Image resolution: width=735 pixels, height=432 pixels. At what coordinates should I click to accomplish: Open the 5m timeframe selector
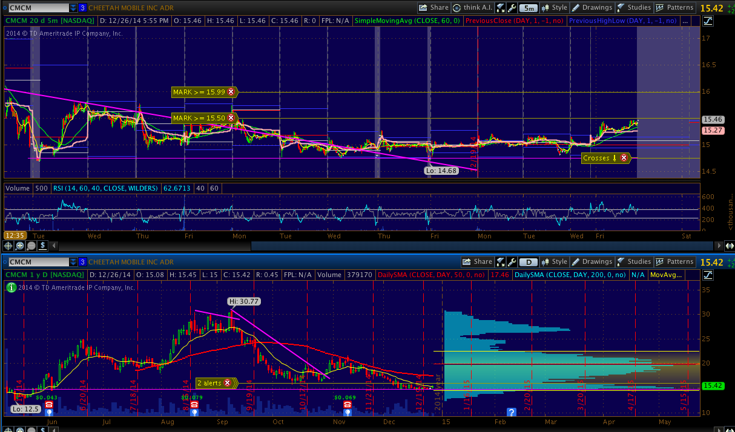(x=529, y=8)
